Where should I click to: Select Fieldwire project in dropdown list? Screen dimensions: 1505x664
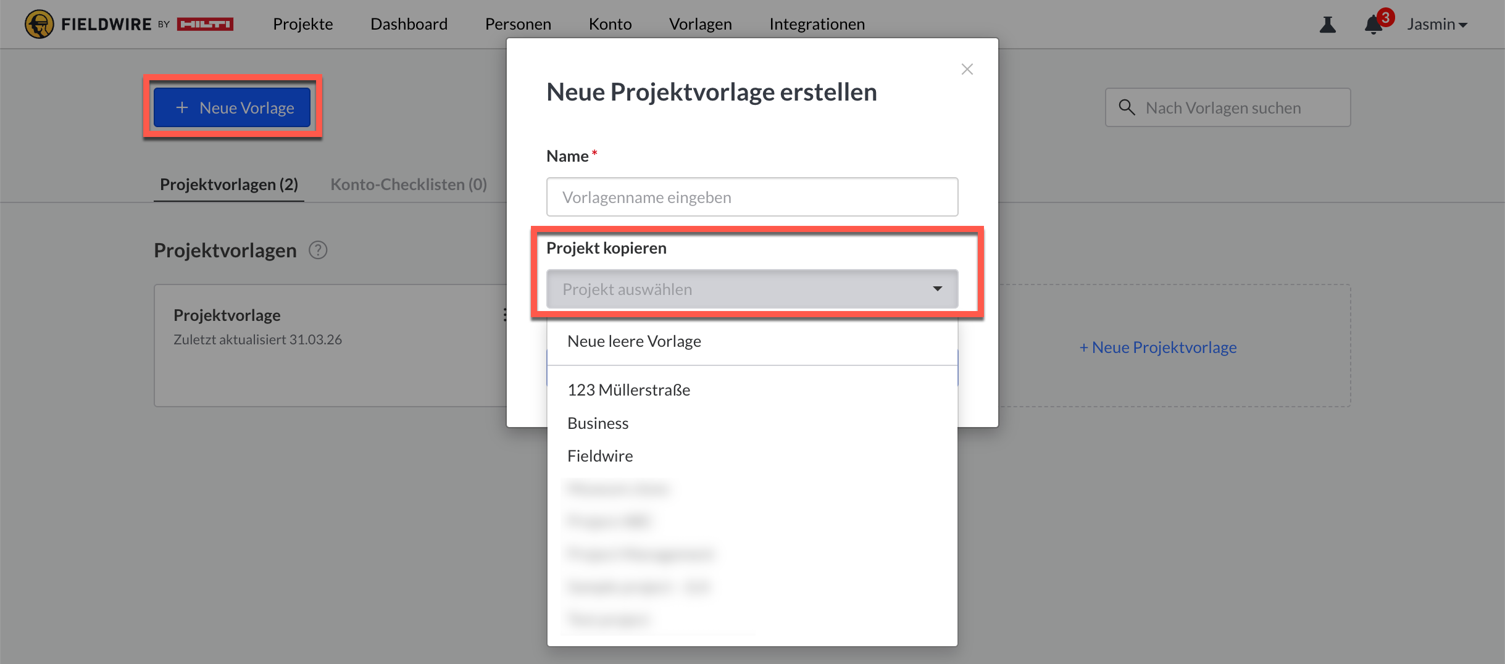pos(600,456)
